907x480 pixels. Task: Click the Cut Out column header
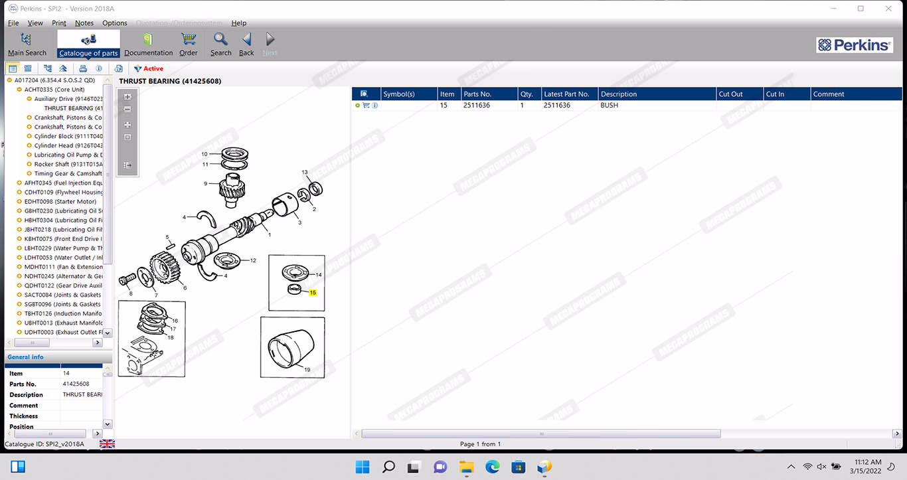[739, 94]
